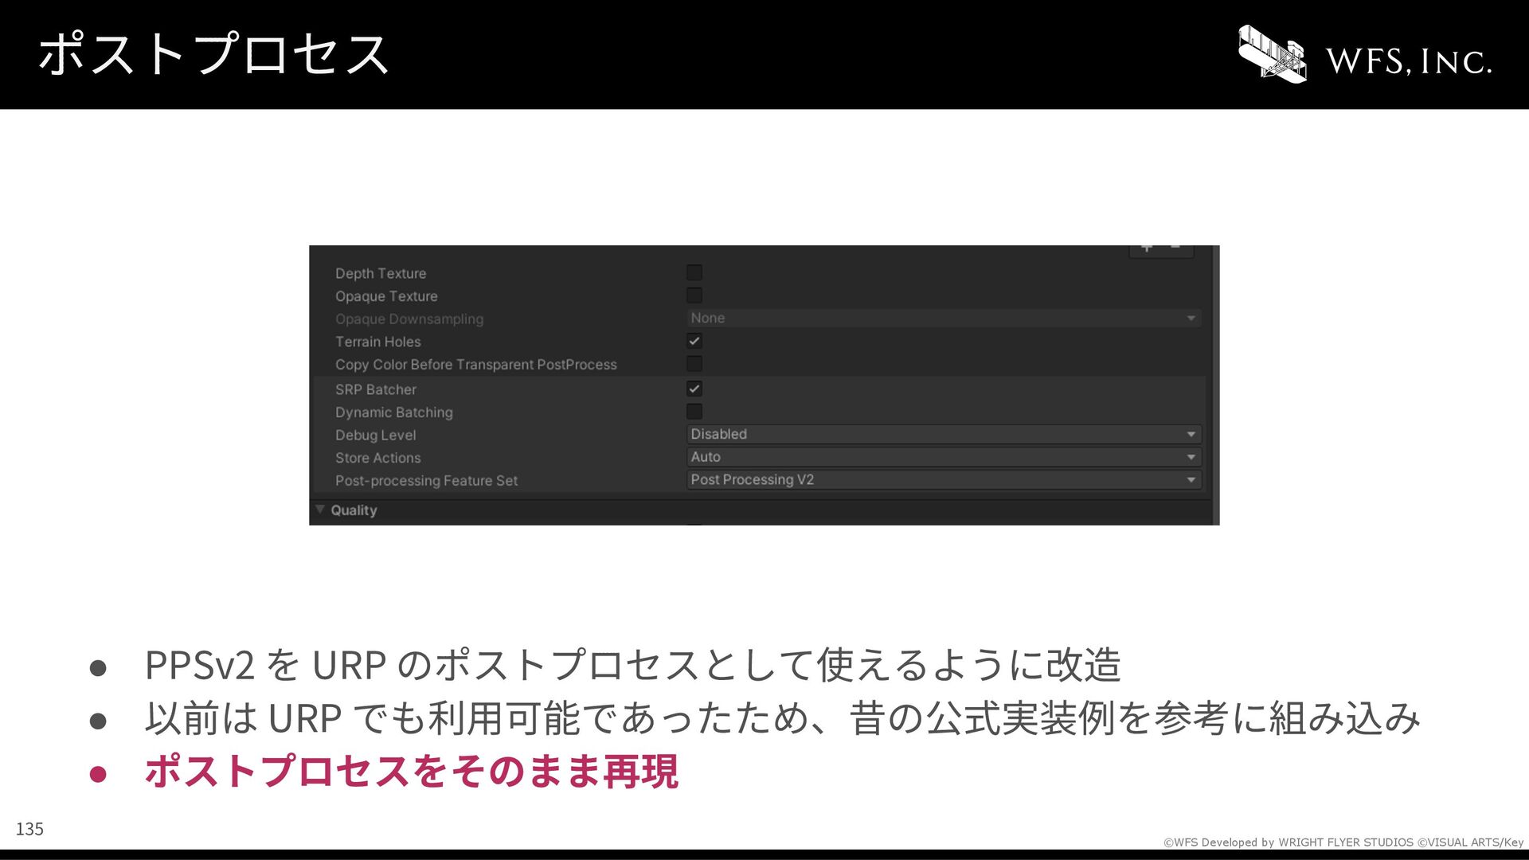The width and height of the screenshot is (1529, 860).
Task: Click the Copy Color Before Transparent PostProcess label
Action: (476, 365)
